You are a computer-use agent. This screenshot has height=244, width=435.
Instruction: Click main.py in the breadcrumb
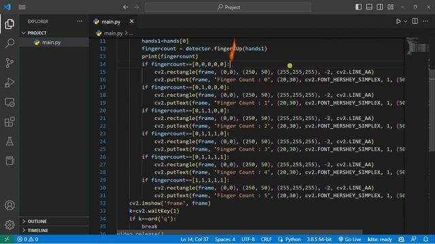tap(114, 33)
